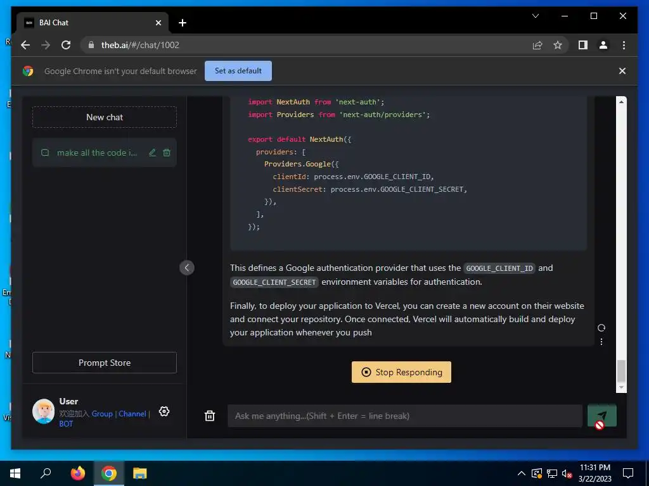Delete the conversation using its trash icon
Screen dimensions: 649x486
click(x=167, y=153)
